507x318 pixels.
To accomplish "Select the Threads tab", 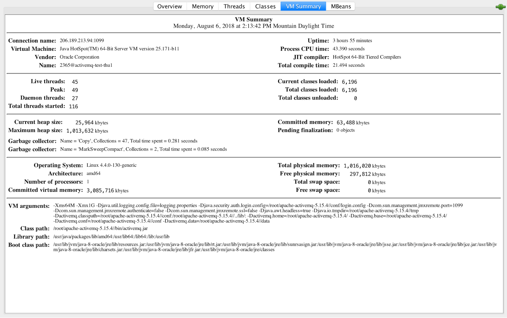I will click(234, 6).
